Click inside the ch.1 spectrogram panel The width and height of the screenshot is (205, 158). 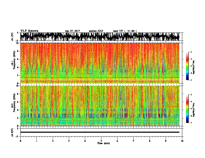[x=100, y=63]
